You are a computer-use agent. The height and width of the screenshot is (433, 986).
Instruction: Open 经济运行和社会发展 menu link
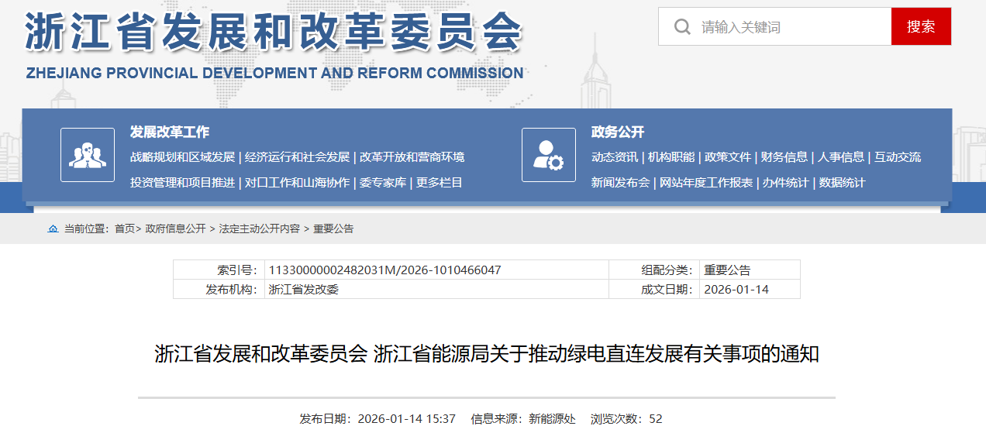[x=297, y=157]
